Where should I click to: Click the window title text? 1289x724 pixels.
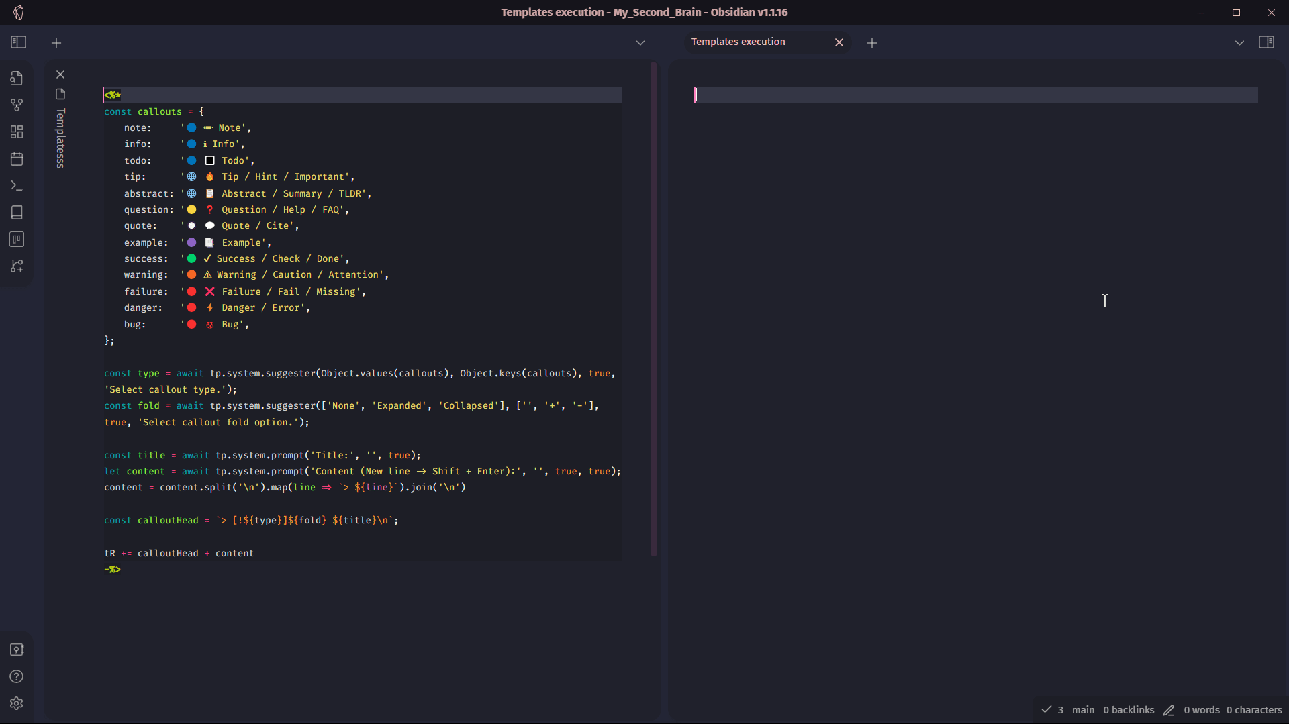point(644,12)
